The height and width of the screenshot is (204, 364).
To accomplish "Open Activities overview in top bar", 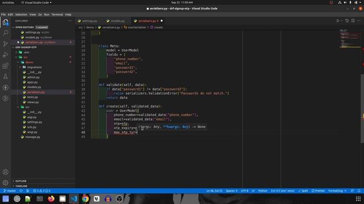I will 8,2.
